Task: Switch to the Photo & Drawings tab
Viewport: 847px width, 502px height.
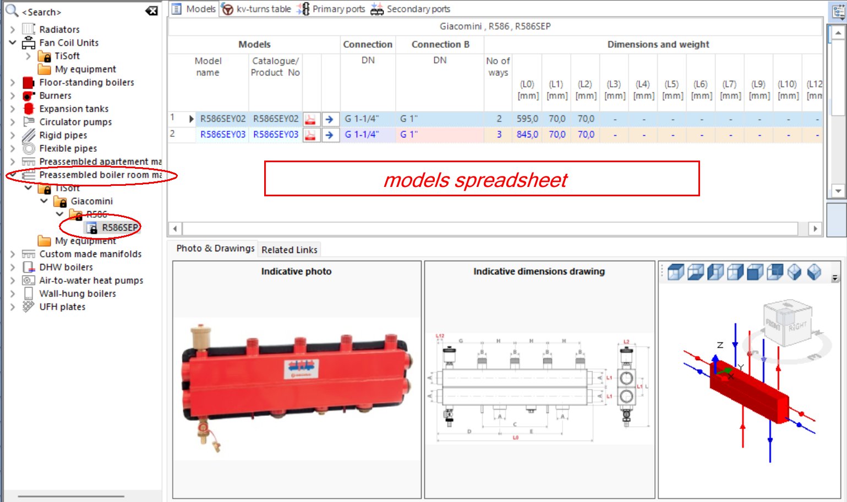Action: coord(214,248)
